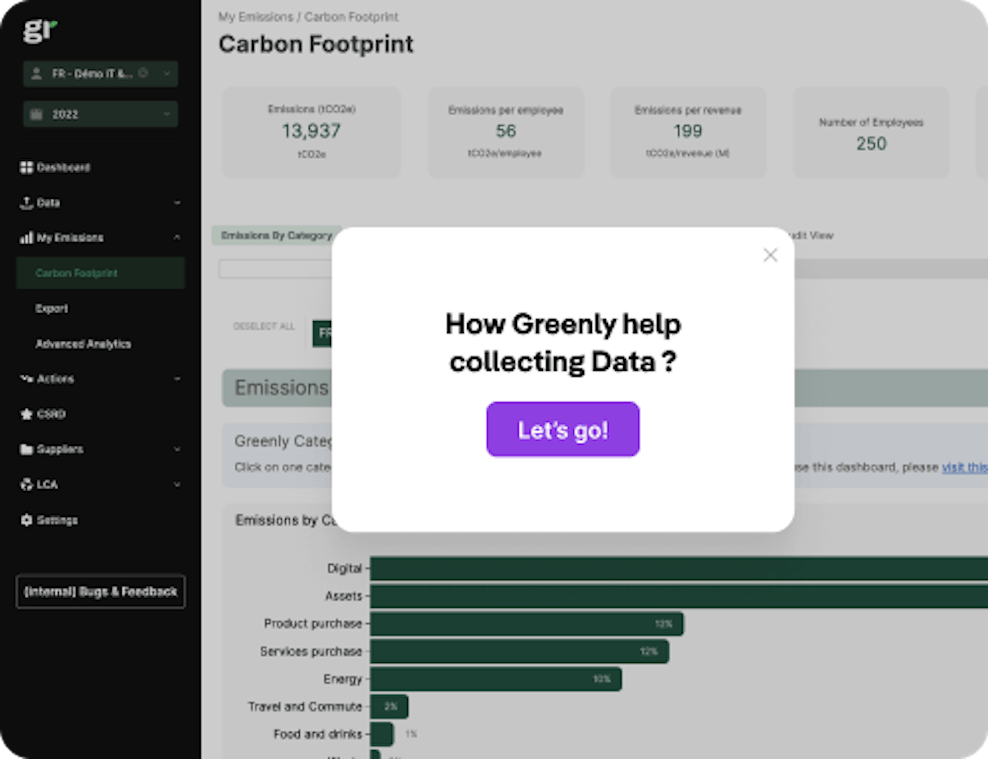
Task: Click the Dashboard grid icon
Action: coord(27,167)
